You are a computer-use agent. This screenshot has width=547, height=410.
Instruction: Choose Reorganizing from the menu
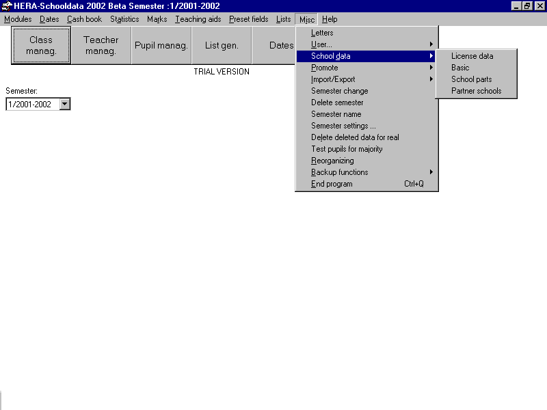click(x=366, y=161)
